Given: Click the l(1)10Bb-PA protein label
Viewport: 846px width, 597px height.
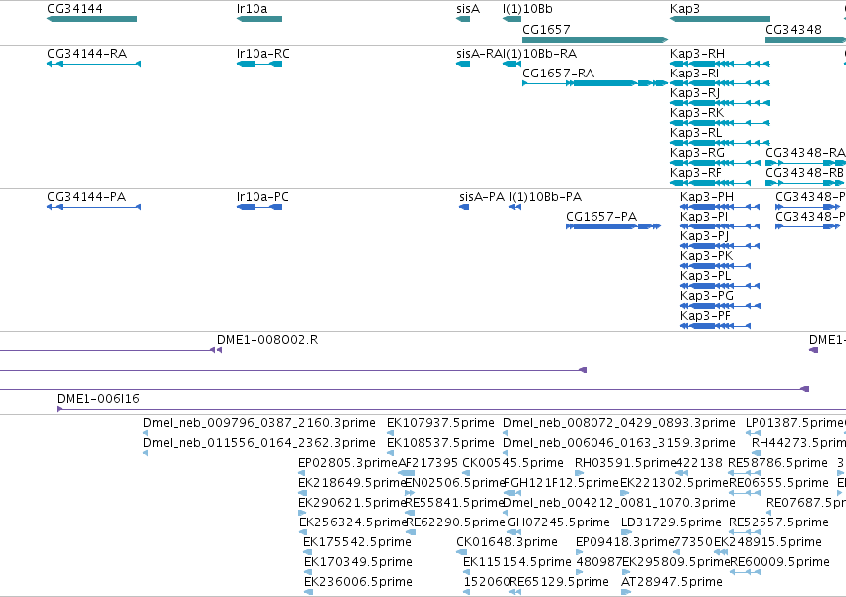Looking at the screenshot, I should (545, 197).
